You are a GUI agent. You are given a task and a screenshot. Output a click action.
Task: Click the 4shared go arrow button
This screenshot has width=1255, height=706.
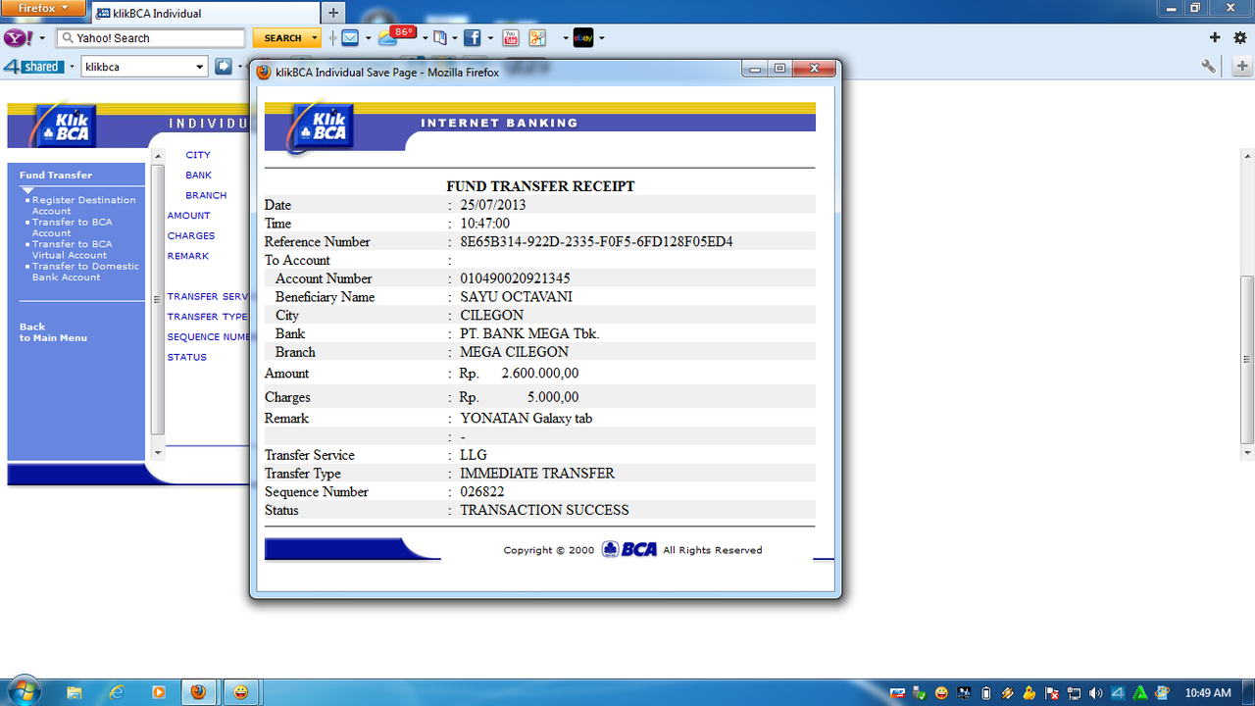[224, 67]
